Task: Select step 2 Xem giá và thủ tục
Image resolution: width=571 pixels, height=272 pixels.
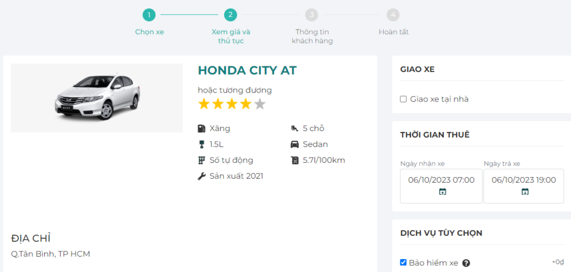Action: pyautogui.click(x=231, y=15)
